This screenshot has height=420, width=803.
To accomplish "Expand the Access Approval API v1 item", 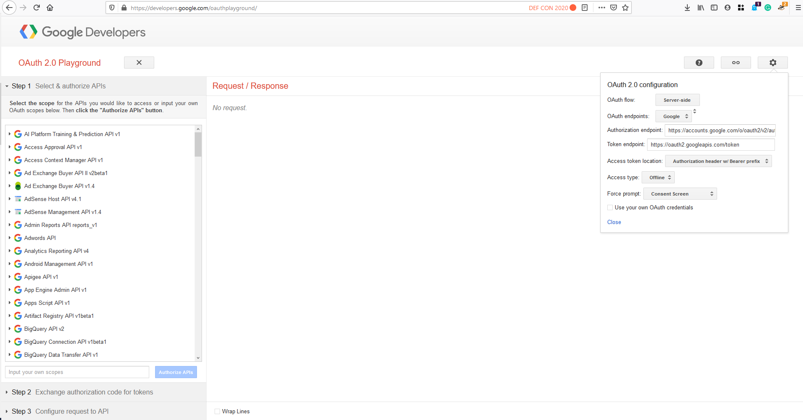I will point(10,147).
